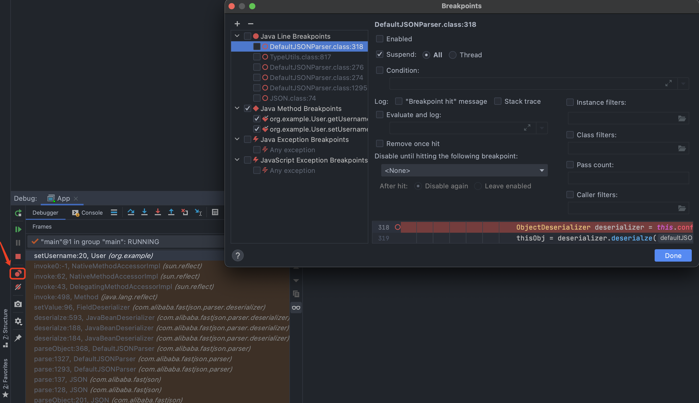
Task: Click the Done button
Action: tap(673, 255)
